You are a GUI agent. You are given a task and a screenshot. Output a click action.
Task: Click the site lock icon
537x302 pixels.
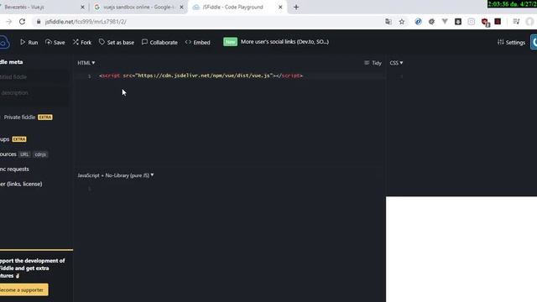click(x=38, y=22)
